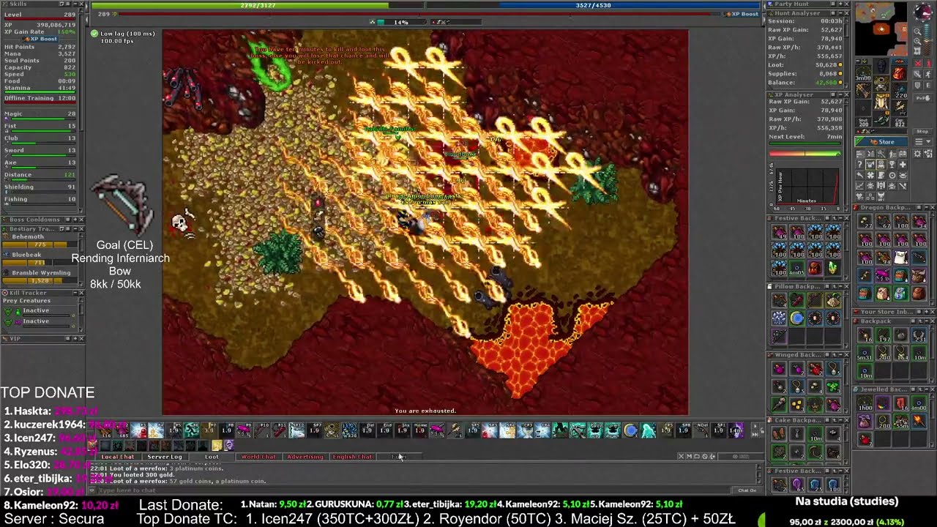Toggle the running figure follow mode icon
The image size is (937, 527).
click(x=928, y=75)
